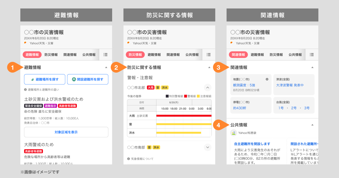Viewport: 339px width, 178px height.
Task: Collapse the 防災に関する情報 section arrow
Action: (x=209, y=67)
